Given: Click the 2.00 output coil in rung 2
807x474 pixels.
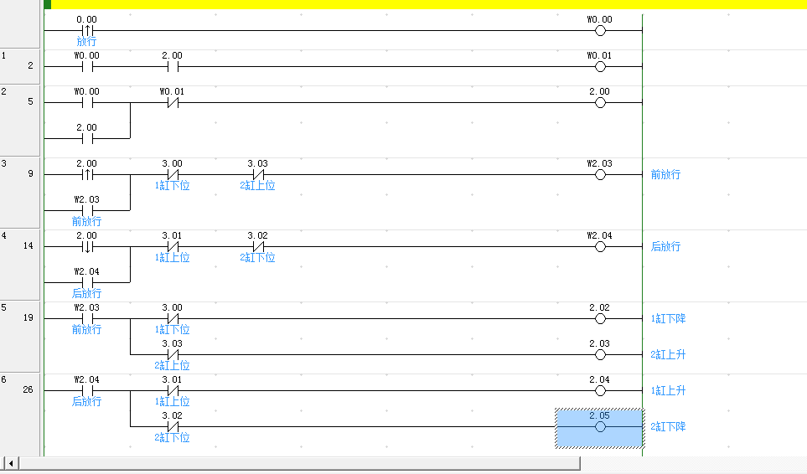Looking at the screenshot, I should coord(599,103).
